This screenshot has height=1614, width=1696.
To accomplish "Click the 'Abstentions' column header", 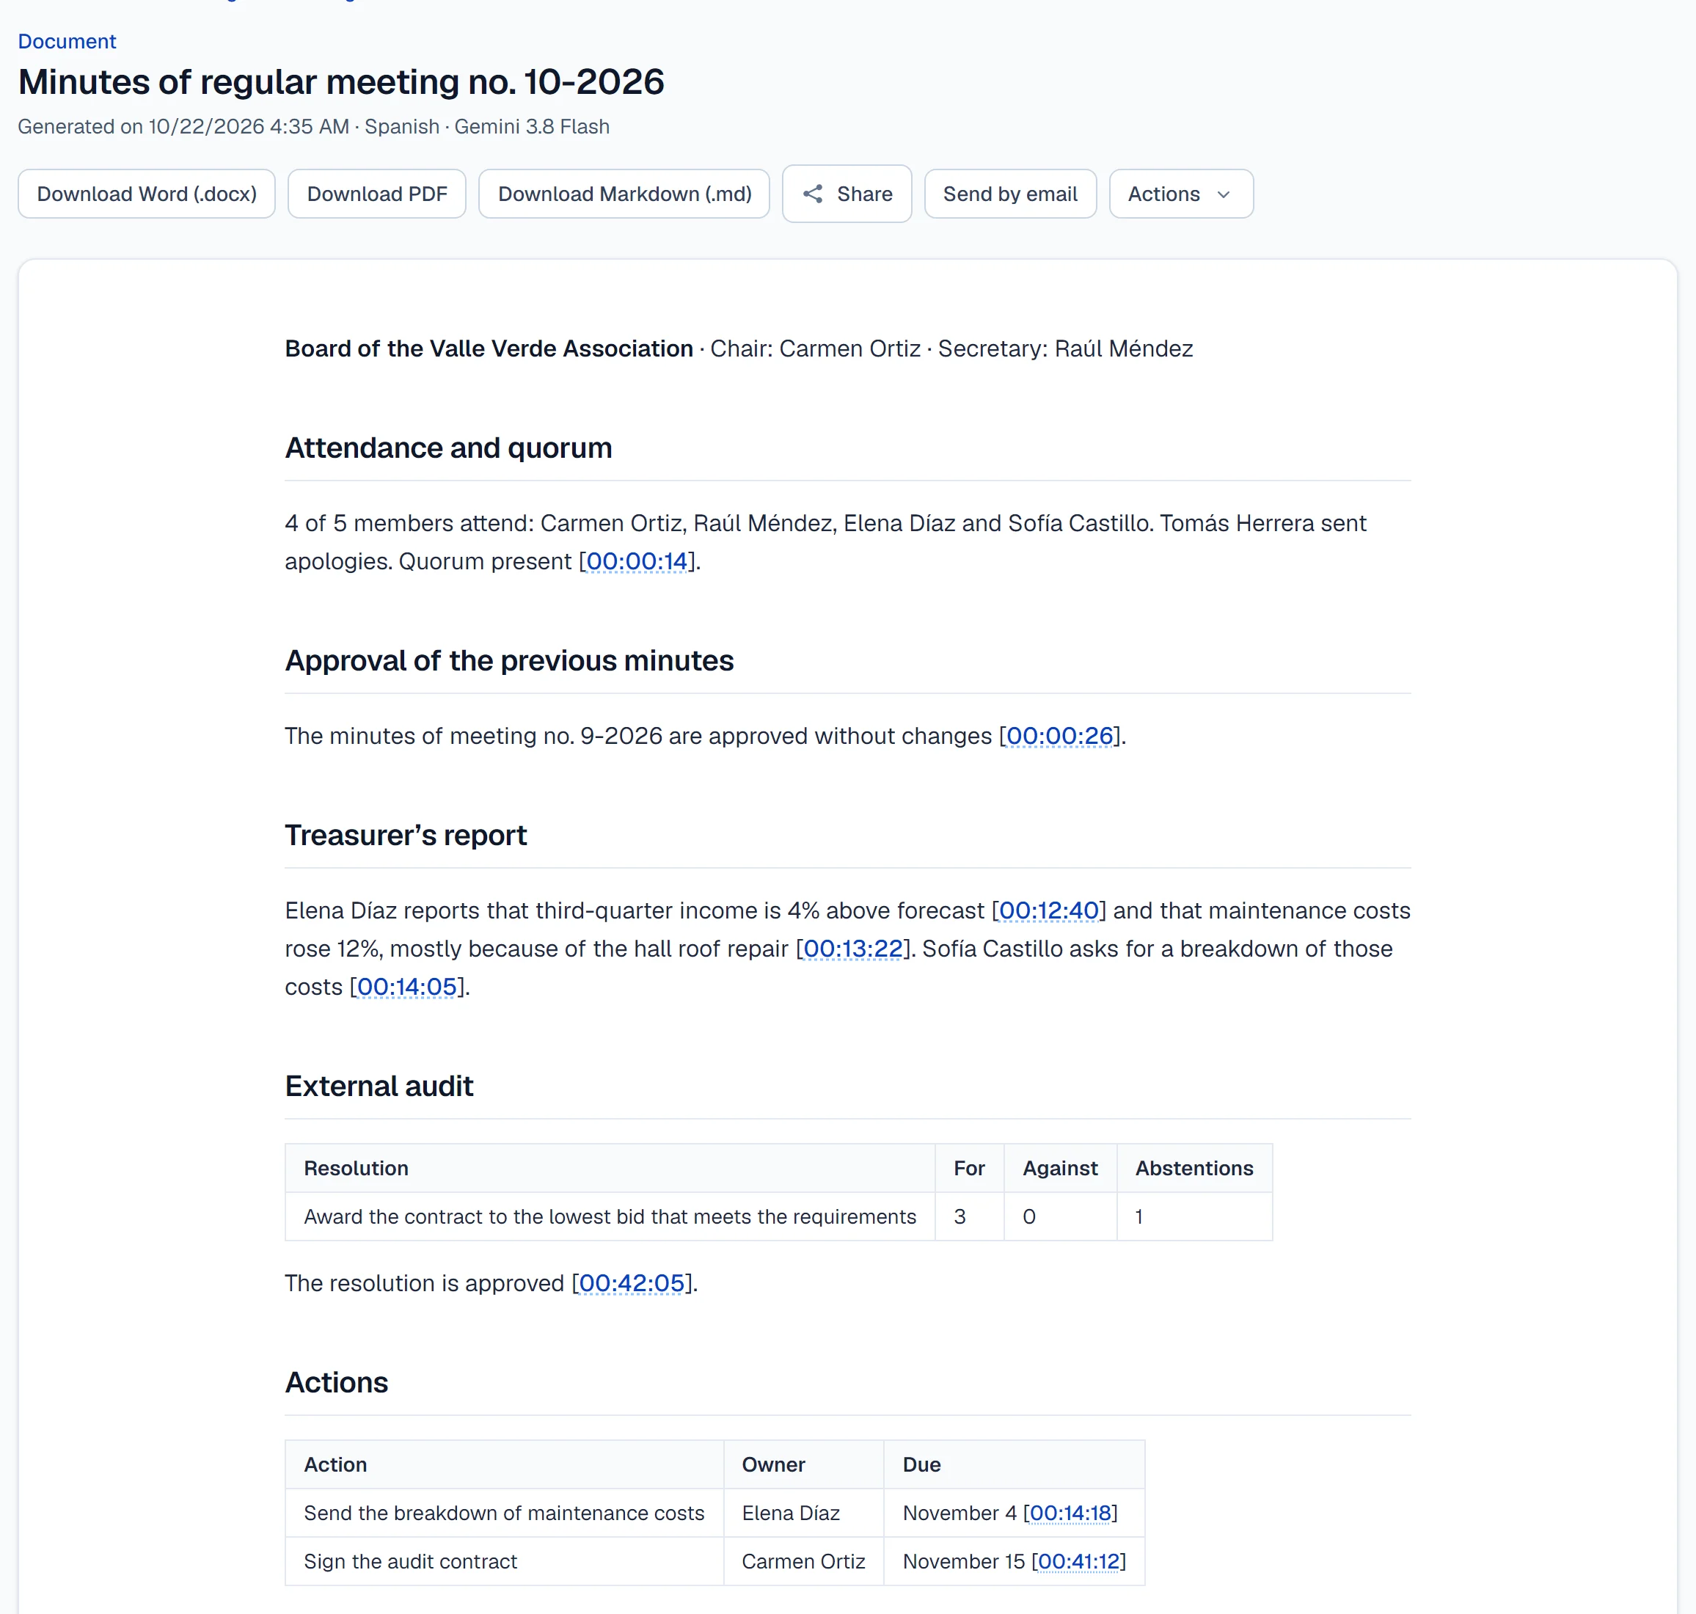I will 1194,1167.
